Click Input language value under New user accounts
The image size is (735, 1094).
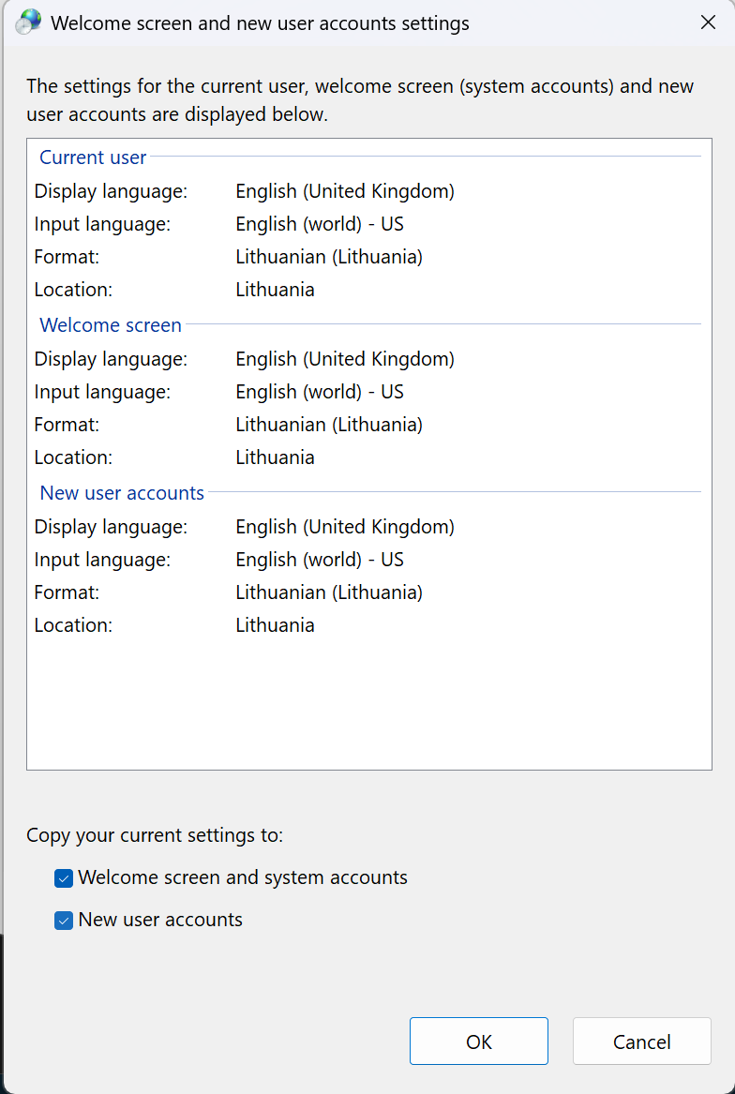[x=320, y=559]
